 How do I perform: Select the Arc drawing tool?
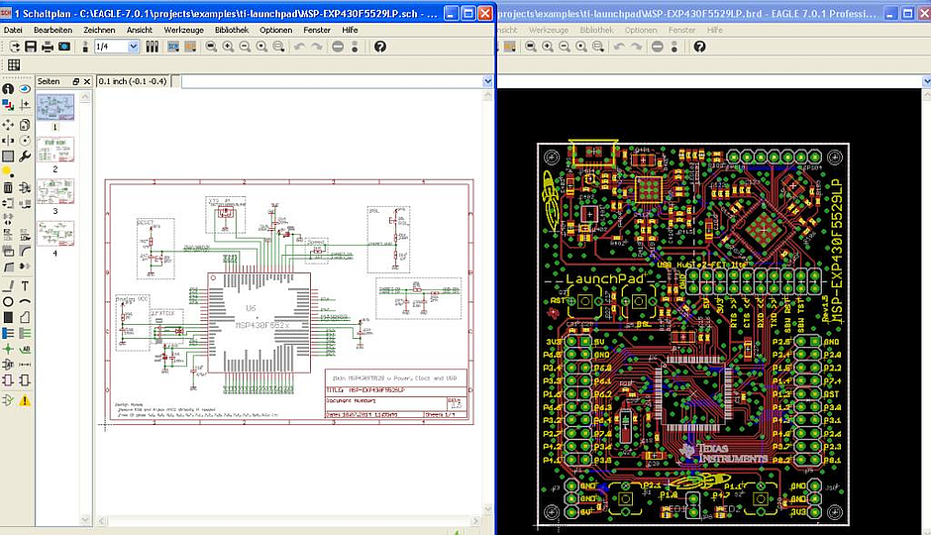pos(25,301)
